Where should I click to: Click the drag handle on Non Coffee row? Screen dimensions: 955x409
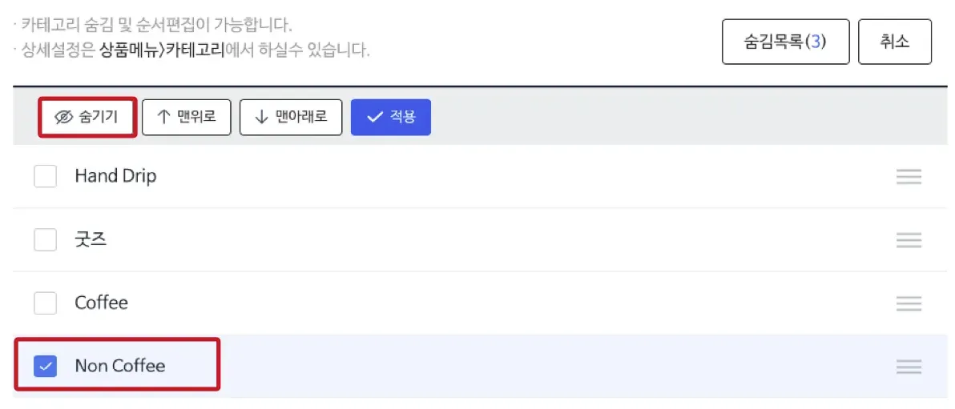tap(909, 367)
